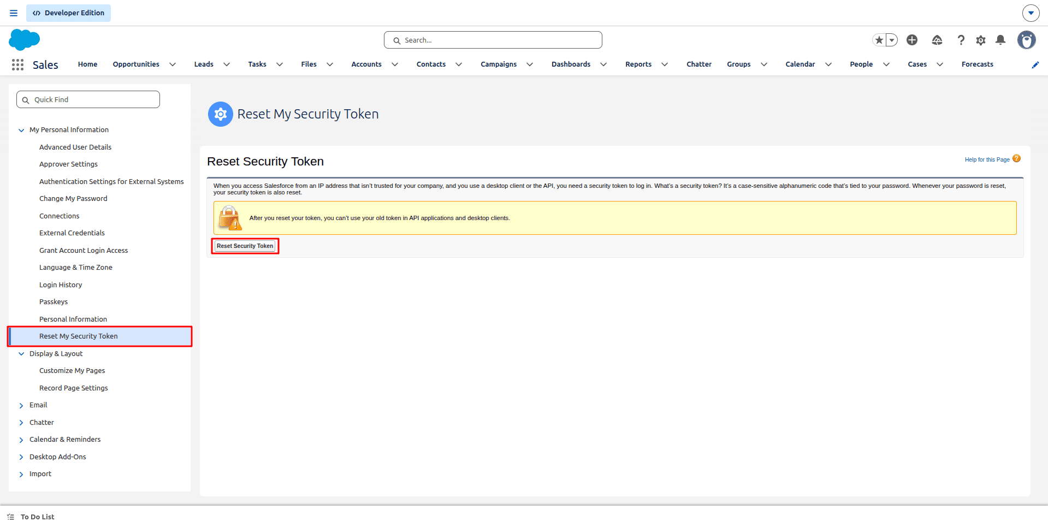Open External Credentials
The image size is (1048, 527).
tap(72, 233)
